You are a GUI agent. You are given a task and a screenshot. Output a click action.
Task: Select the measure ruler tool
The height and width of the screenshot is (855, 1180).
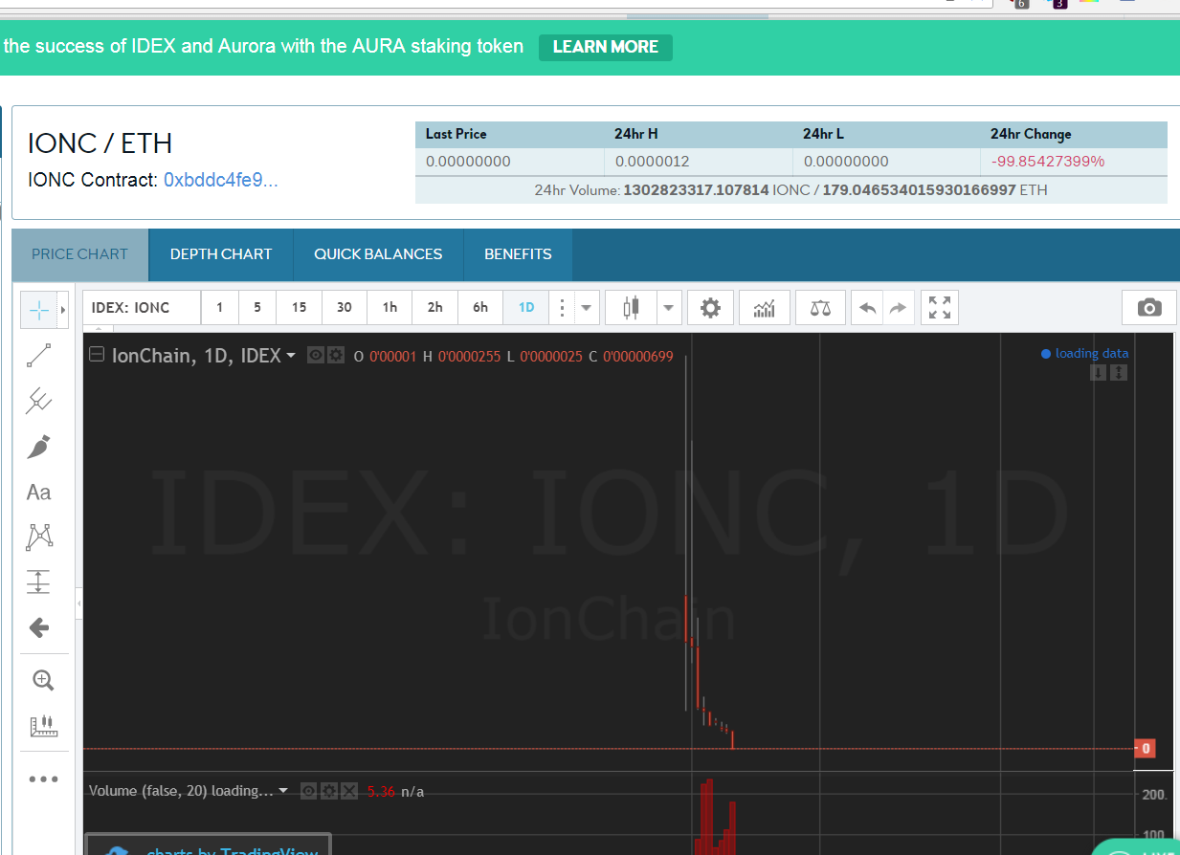[x=44, y=727]
